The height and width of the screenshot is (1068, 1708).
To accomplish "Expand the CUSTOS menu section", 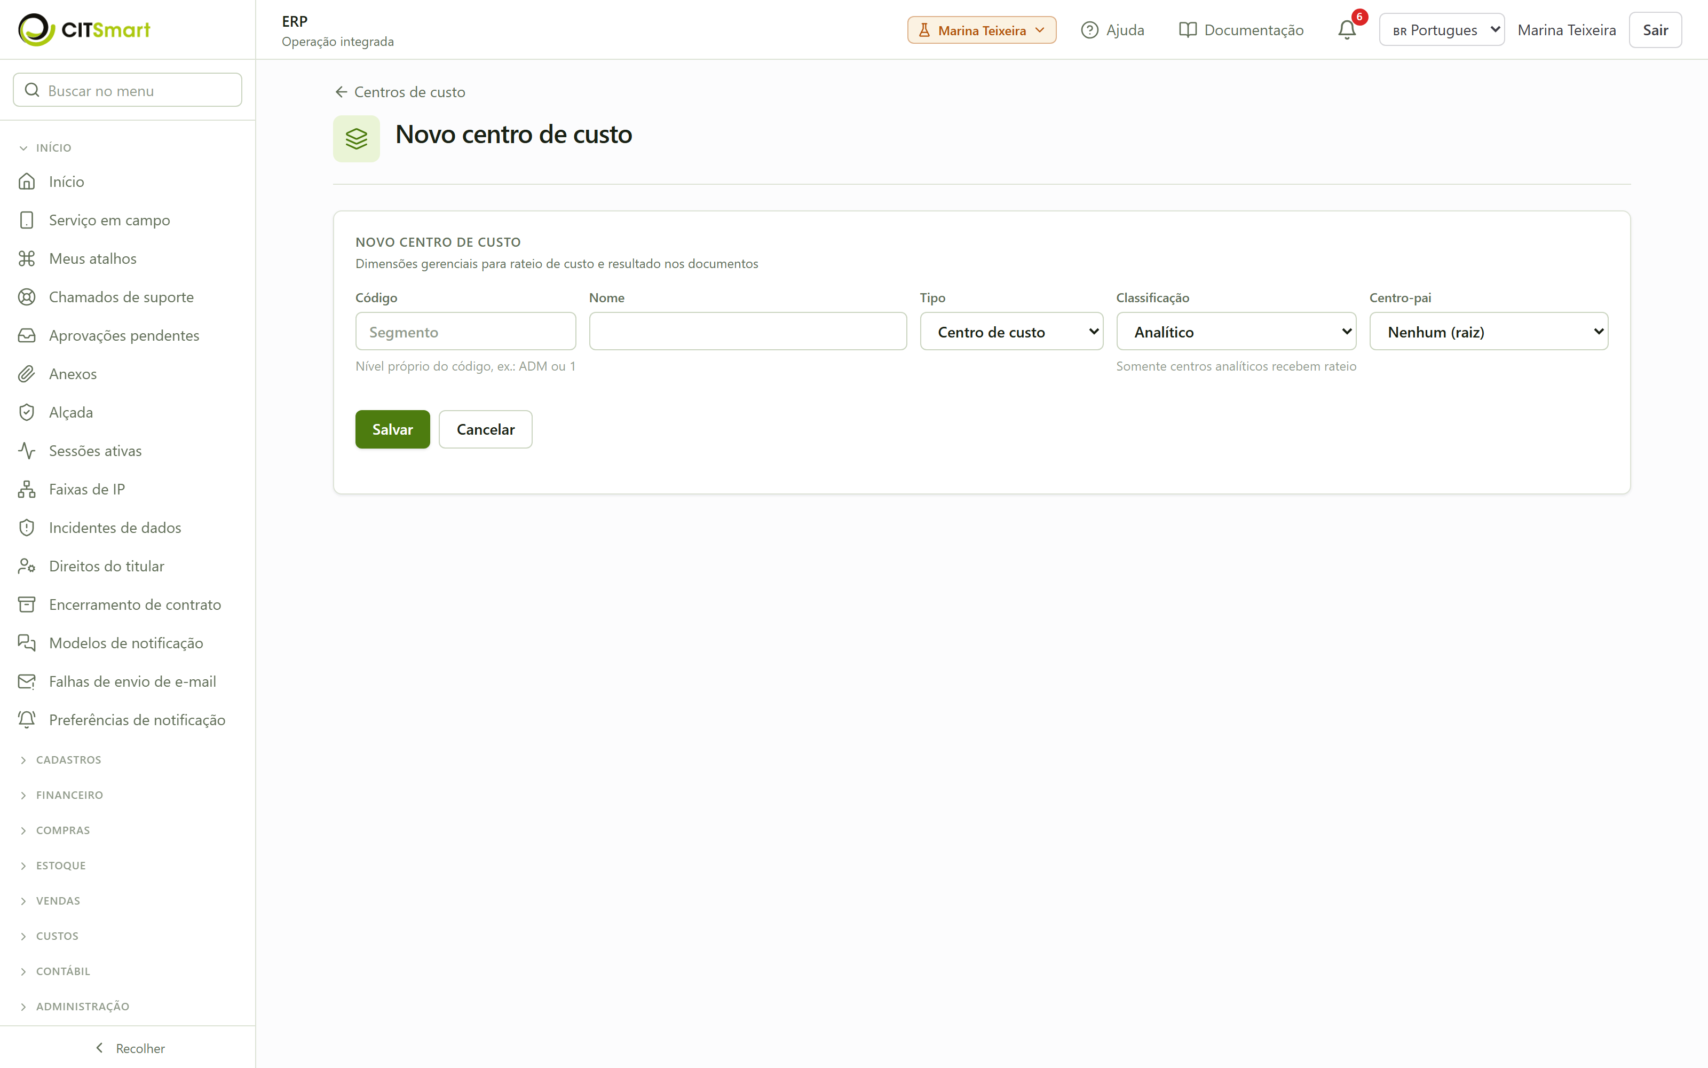I will pyautogui.click(x=50, y=937).
